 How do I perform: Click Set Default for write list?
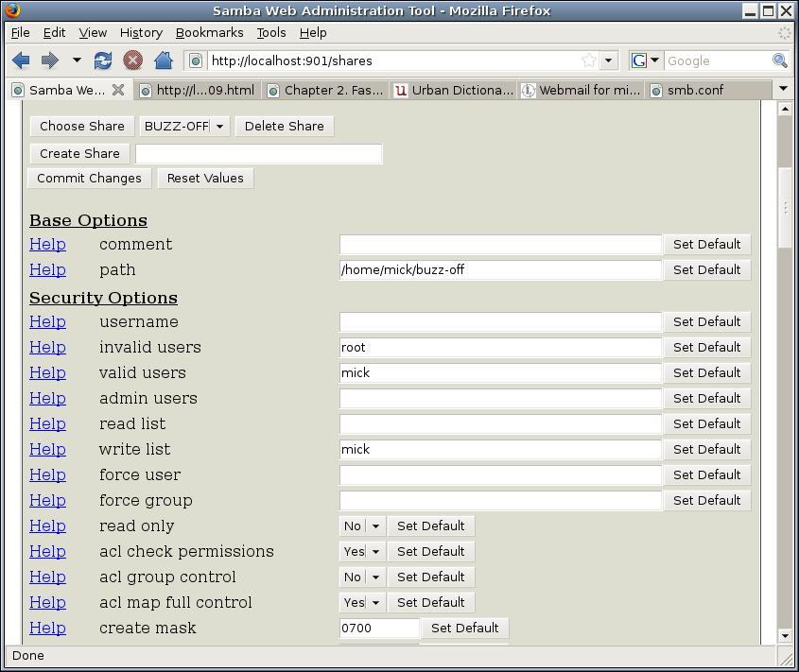pyautogui.click(x=706, y=449)
